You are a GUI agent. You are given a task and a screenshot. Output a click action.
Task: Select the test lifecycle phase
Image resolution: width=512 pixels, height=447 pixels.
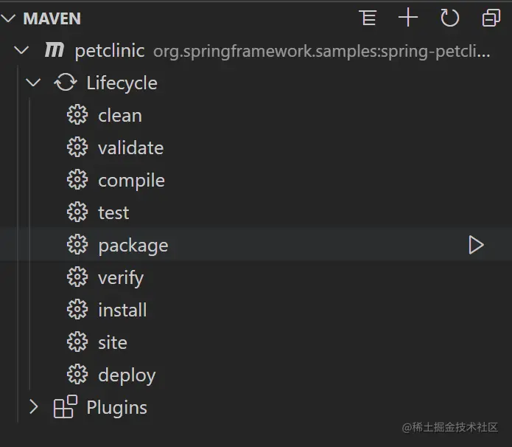[x=113, y=213]
